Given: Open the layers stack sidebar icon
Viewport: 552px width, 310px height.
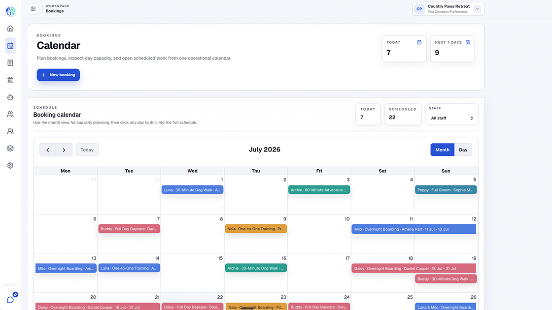Looking at the screenshot, I should point(10,148).
